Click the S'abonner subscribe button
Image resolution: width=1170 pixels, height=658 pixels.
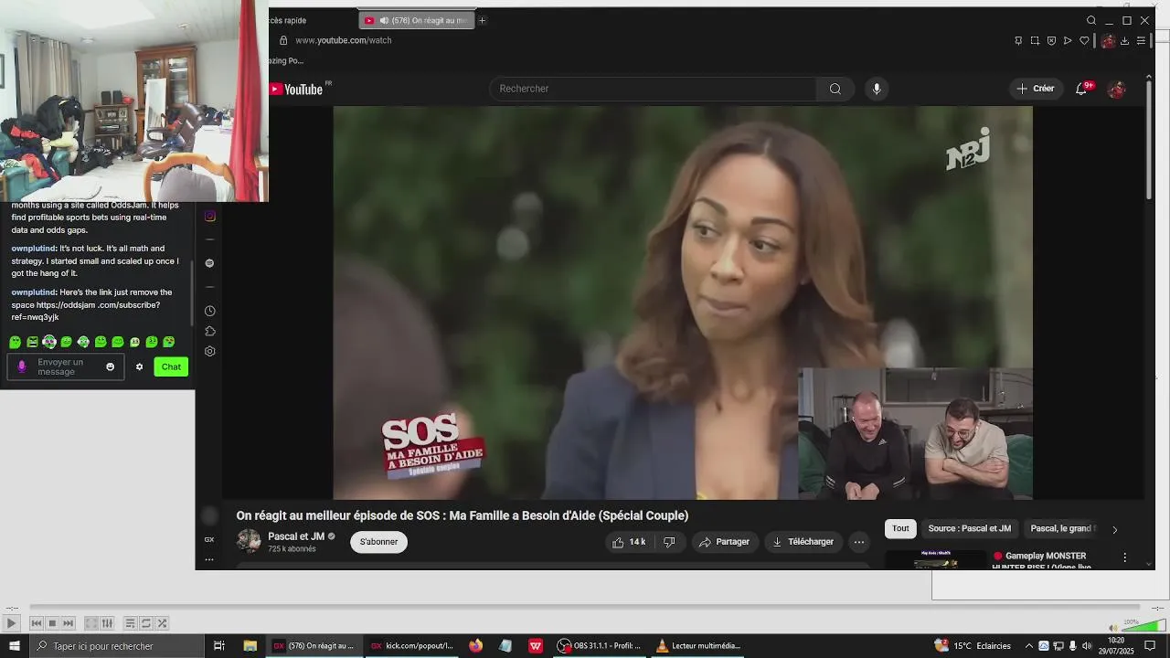point(378,542)
